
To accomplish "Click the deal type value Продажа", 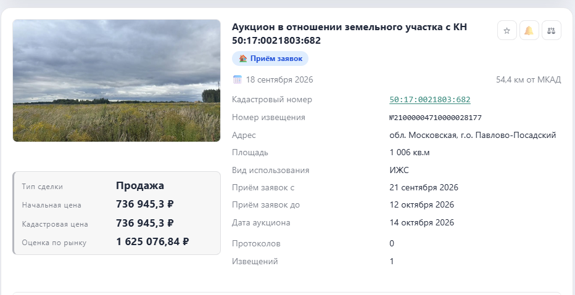I will point(140,185).
